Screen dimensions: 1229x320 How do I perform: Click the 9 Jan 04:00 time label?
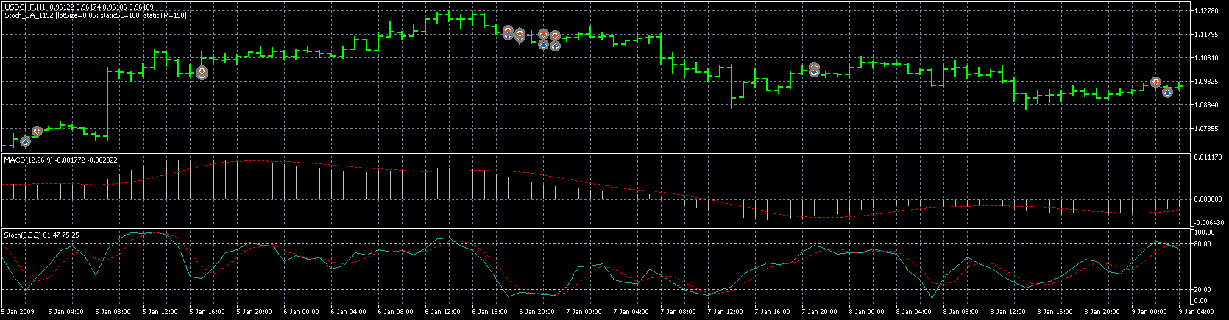coord(1197,312)
